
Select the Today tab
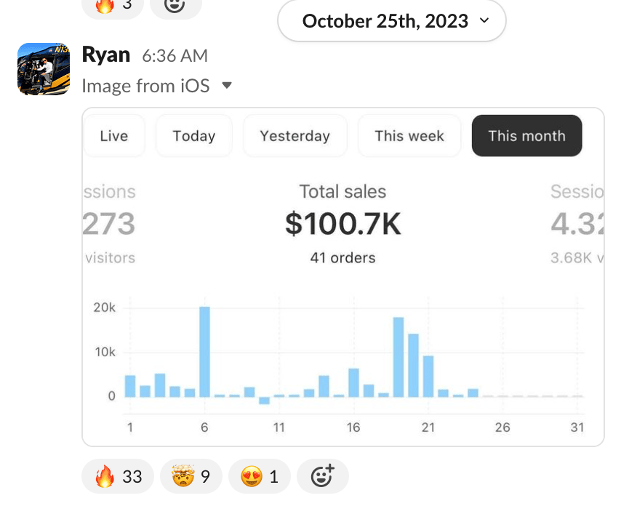tap(194, 136)
